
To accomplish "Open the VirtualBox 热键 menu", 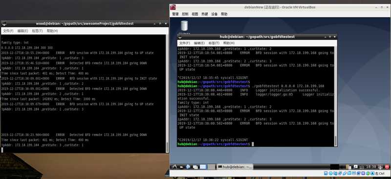I will coord(204,14).
